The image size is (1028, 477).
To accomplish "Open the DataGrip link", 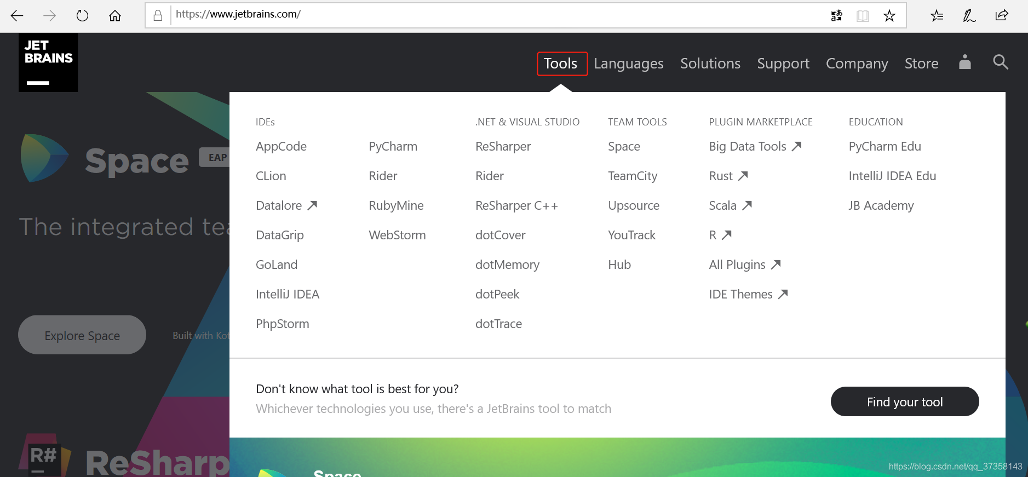I will click(280, 235).
